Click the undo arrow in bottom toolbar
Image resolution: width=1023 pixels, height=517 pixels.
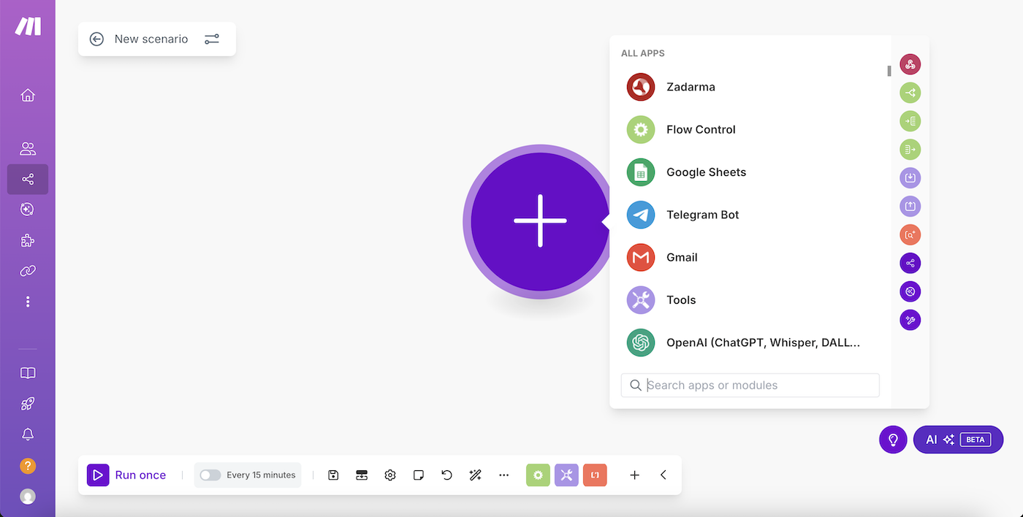point(446,475)
